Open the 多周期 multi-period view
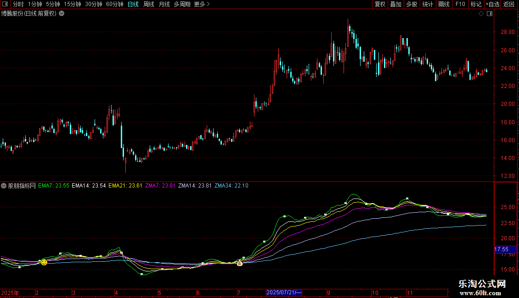This screenshot has width=519, height=298. tap(182, 4)
